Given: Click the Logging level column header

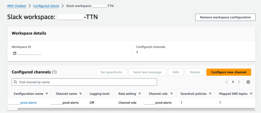Looking at the screenshot, I should point(99,94).
